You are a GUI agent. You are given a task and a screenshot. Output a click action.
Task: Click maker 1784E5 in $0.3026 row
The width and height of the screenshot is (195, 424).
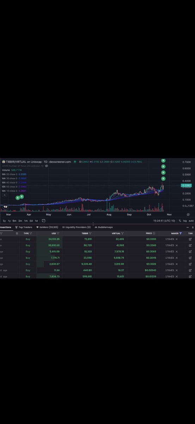pyautogui.click(x=170, y=264)
